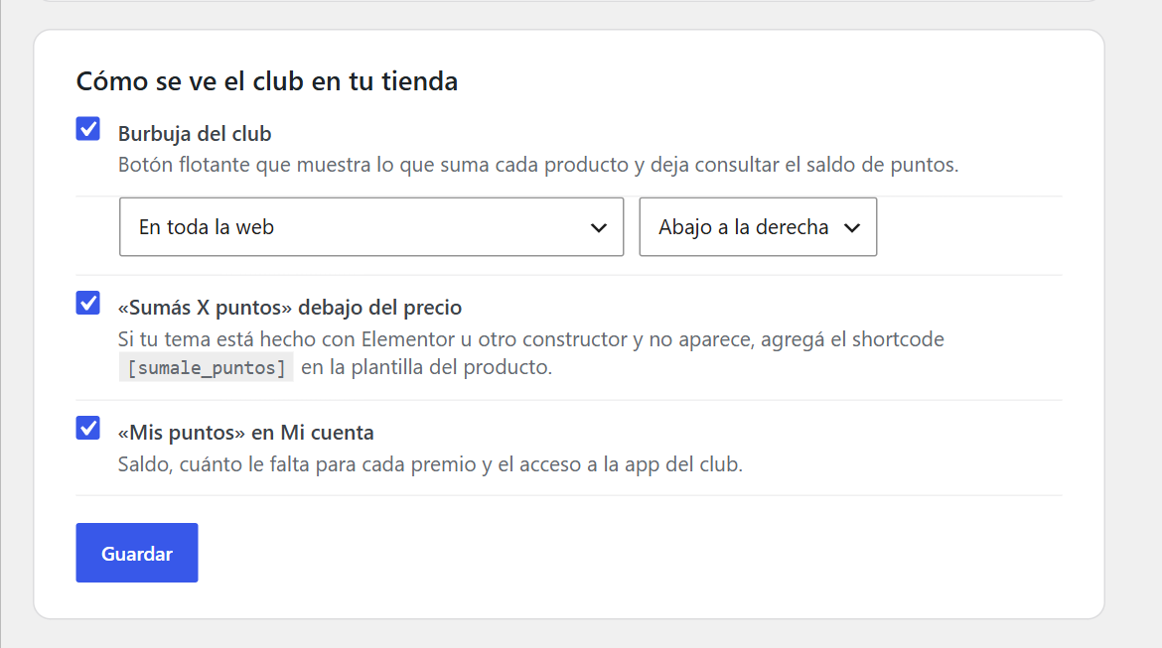Select the [sumale_puntos] shortcode text

pyautogui.click(x=206, y=367)
